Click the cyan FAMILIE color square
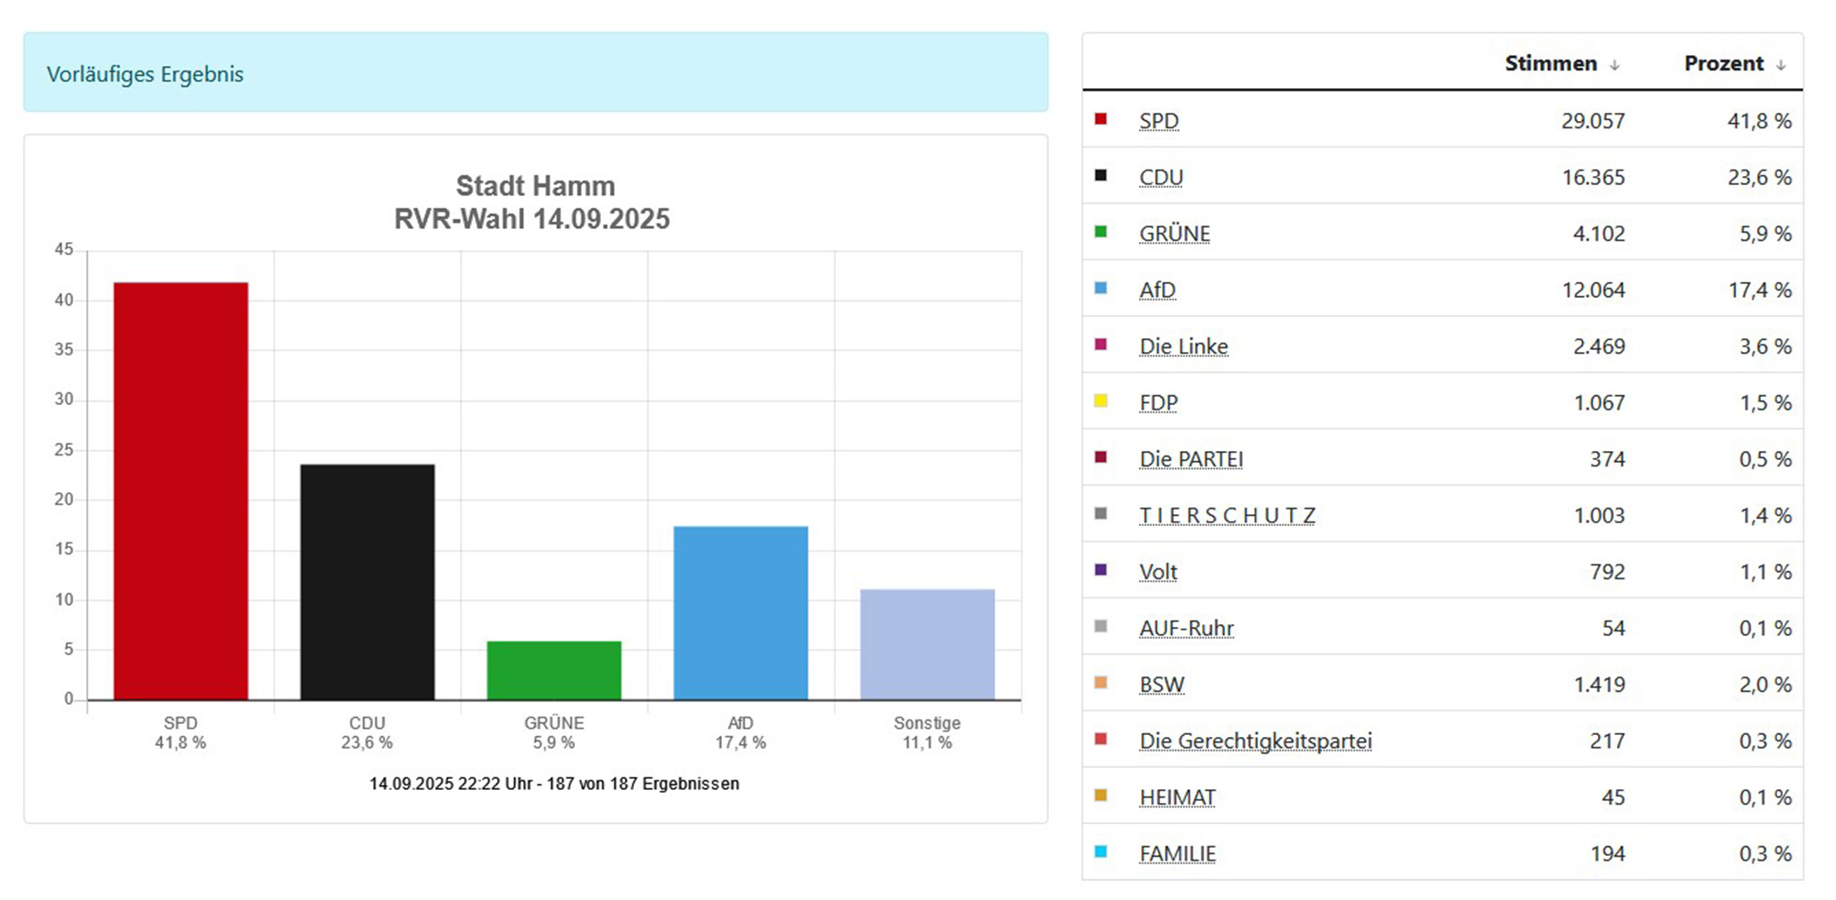 (x=1101, y=851)
